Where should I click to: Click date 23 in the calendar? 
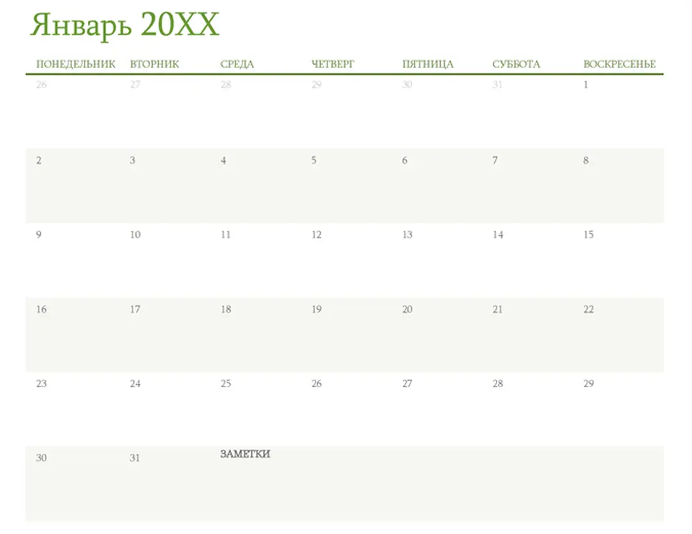pyautogui.click(x=41, y=384)
